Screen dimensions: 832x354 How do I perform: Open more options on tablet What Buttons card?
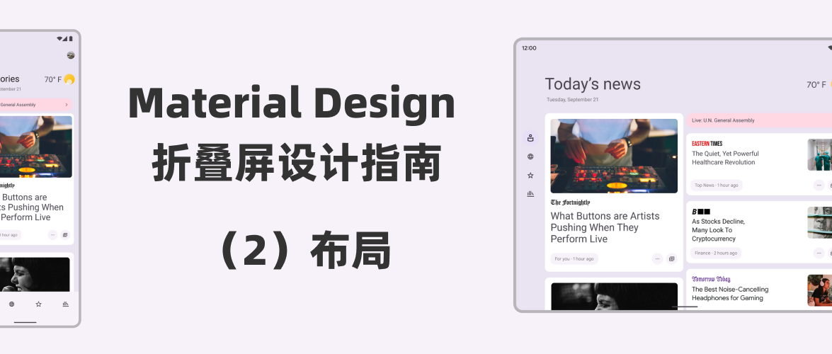pyautogui.click(x=657, y=259)
